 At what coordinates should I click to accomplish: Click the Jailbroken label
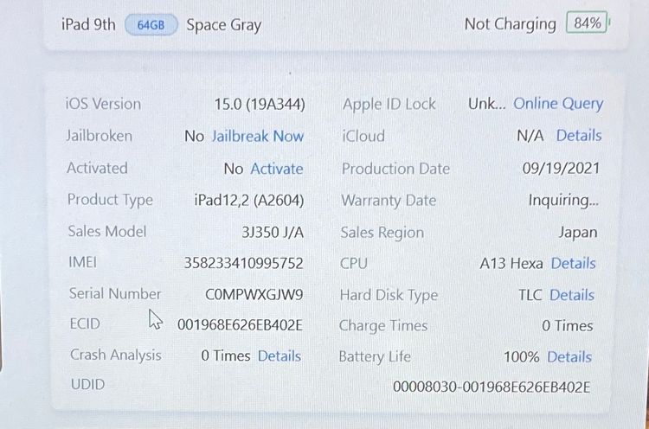click(100, 136)
